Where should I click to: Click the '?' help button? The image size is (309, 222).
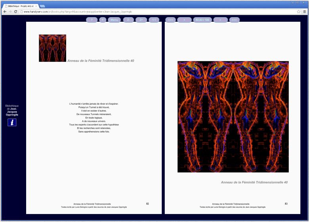point(92,20)
